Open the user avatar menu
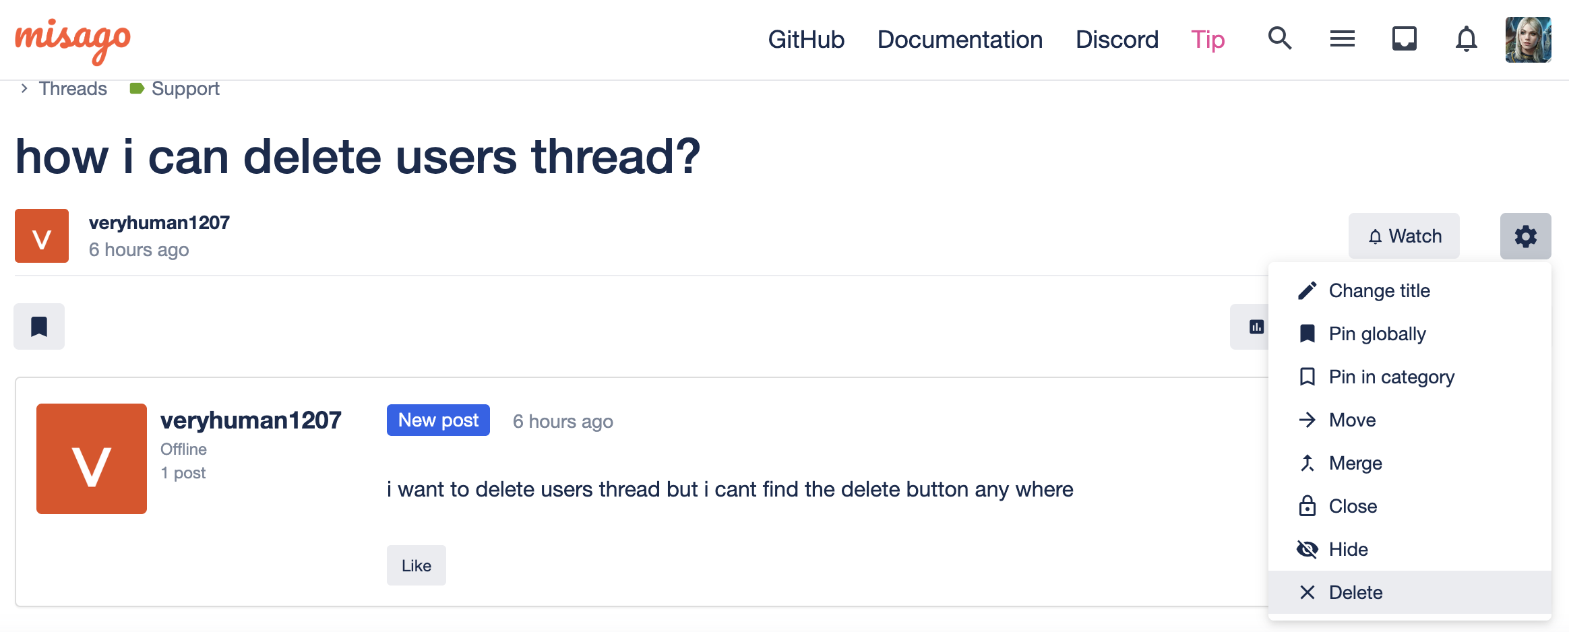 pos(1528,40)
